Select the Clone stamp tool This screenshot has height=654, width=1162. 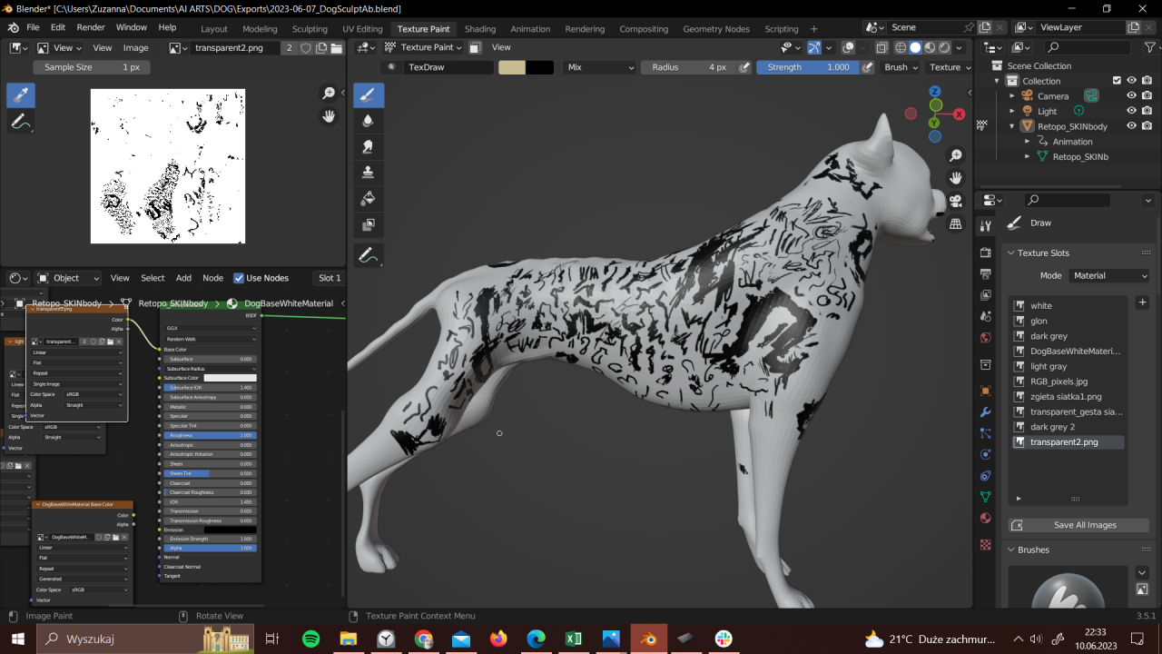[369, 172]
